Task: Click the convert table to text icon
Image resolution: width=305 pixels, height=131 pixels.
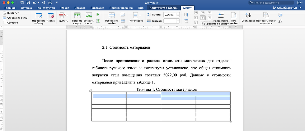Action: 280,15
